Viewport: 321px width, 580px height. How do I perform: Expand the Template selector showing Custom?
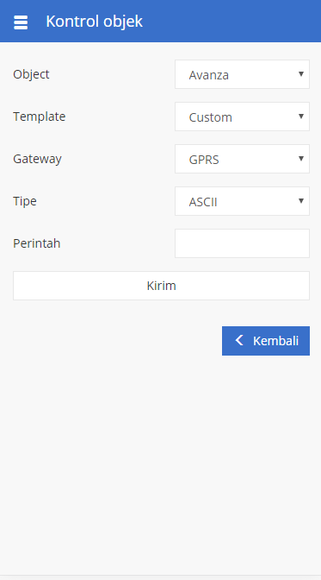(x=242, y=117)
